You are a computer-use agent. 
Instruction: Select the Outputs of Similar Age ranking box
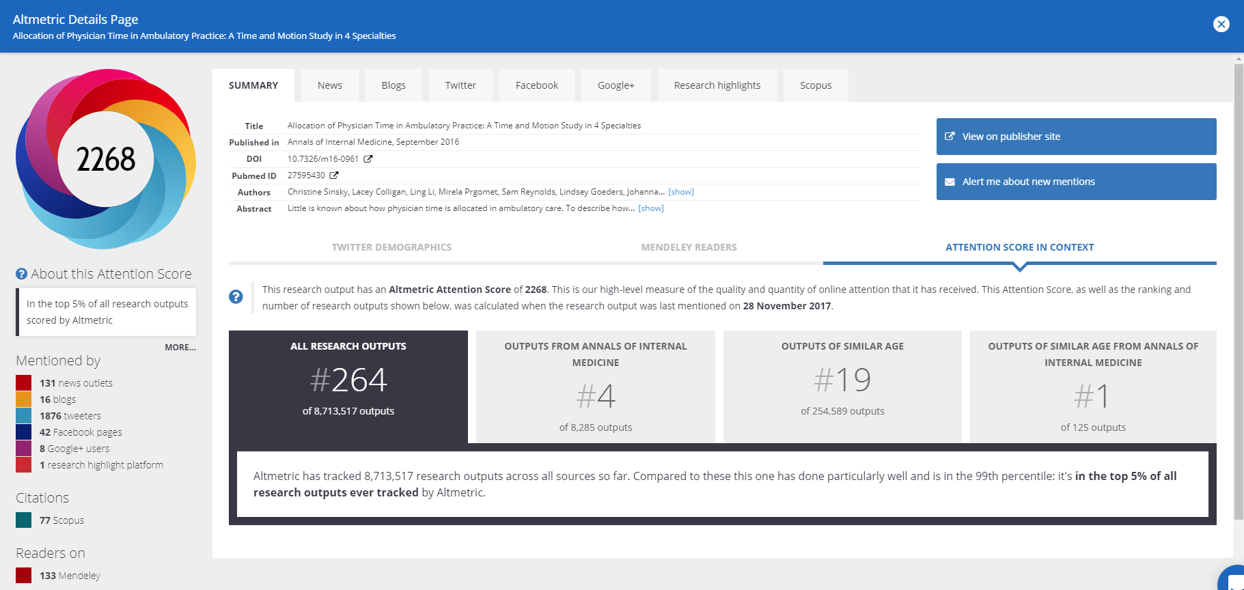tap(842, 387)
